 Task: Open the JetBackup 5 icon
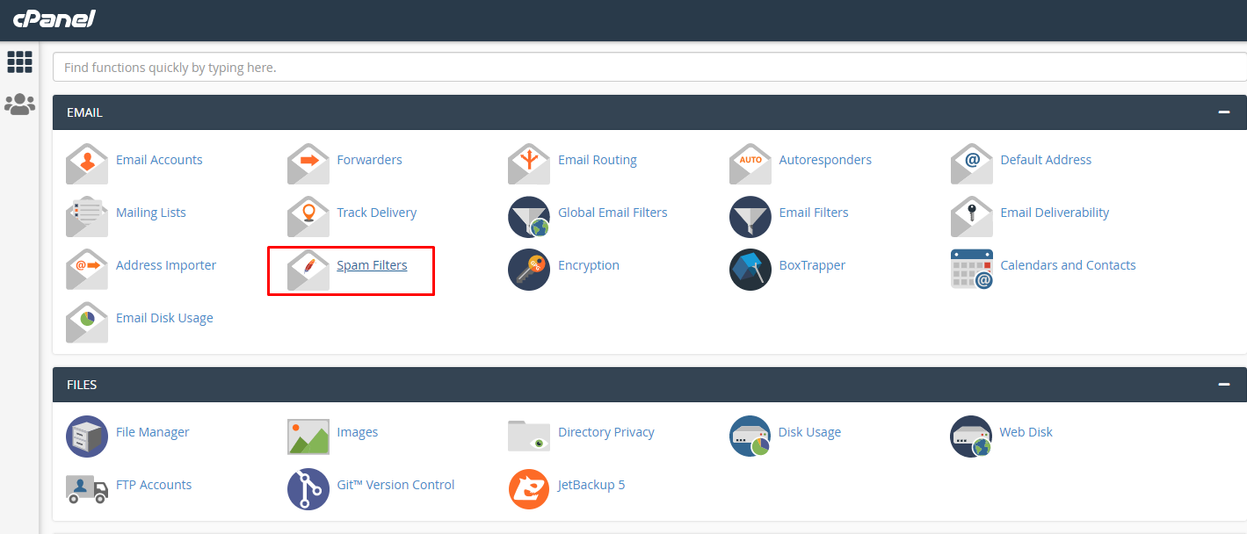(x=529, y=488)
